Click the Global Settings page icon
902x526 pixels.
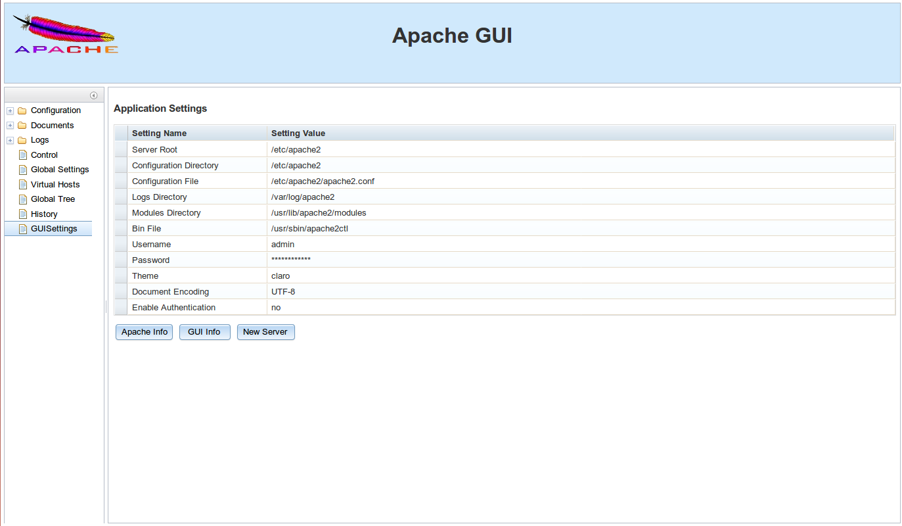23,170
